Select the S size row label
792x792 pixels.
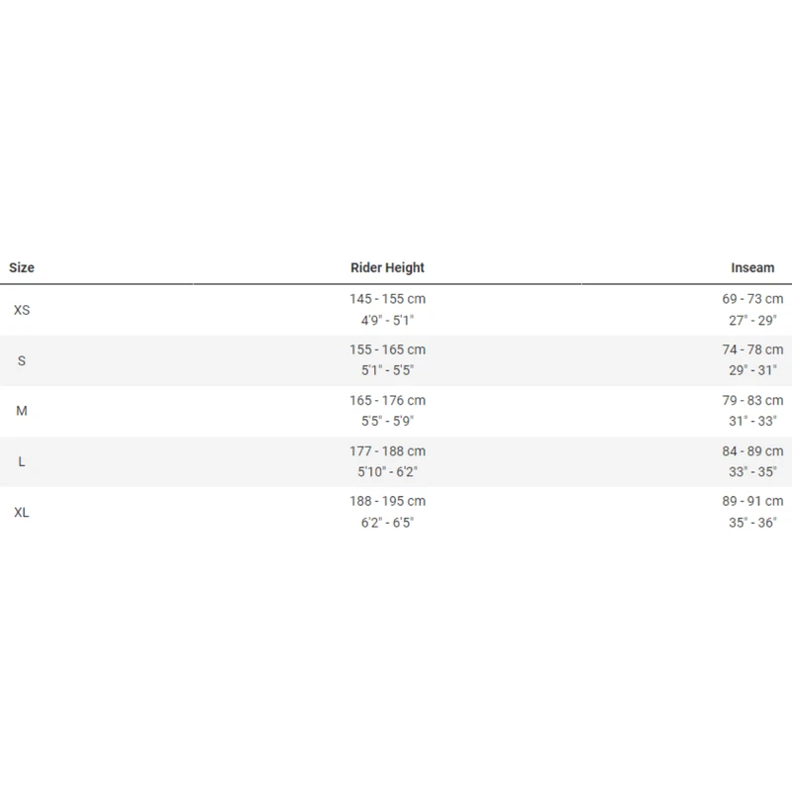click(x=22, y=361)
